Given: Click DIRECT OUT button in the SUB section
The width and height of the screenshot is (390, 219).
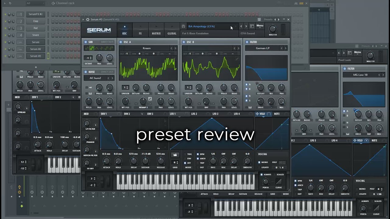Looking at the screenshot, I should (107, 42).
